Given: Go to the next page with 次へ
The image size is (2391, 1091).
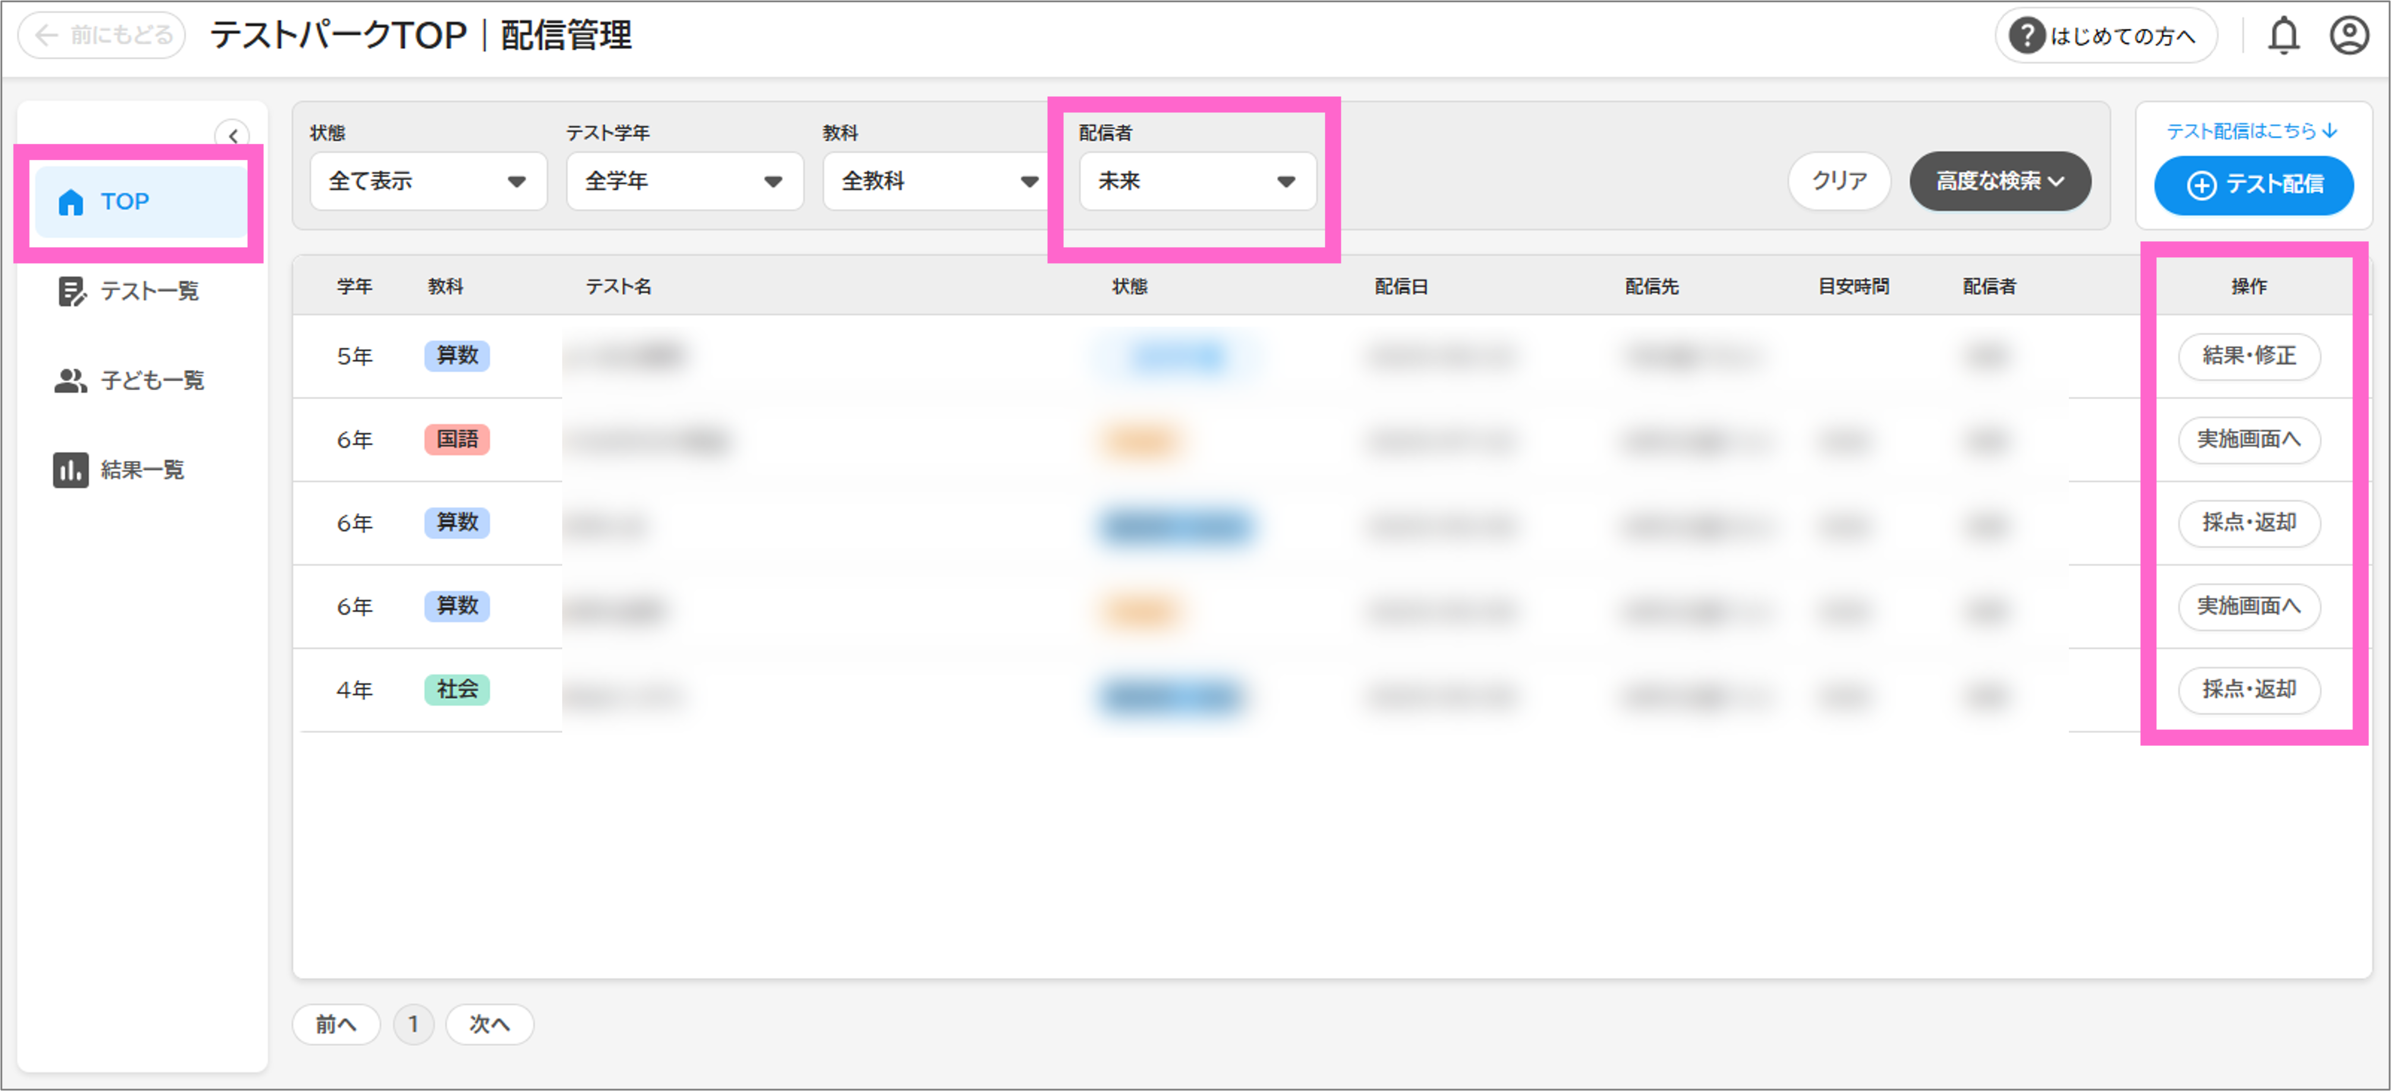Looking at the screenshot, I should pyautogui.click(x=489, y=1024).
